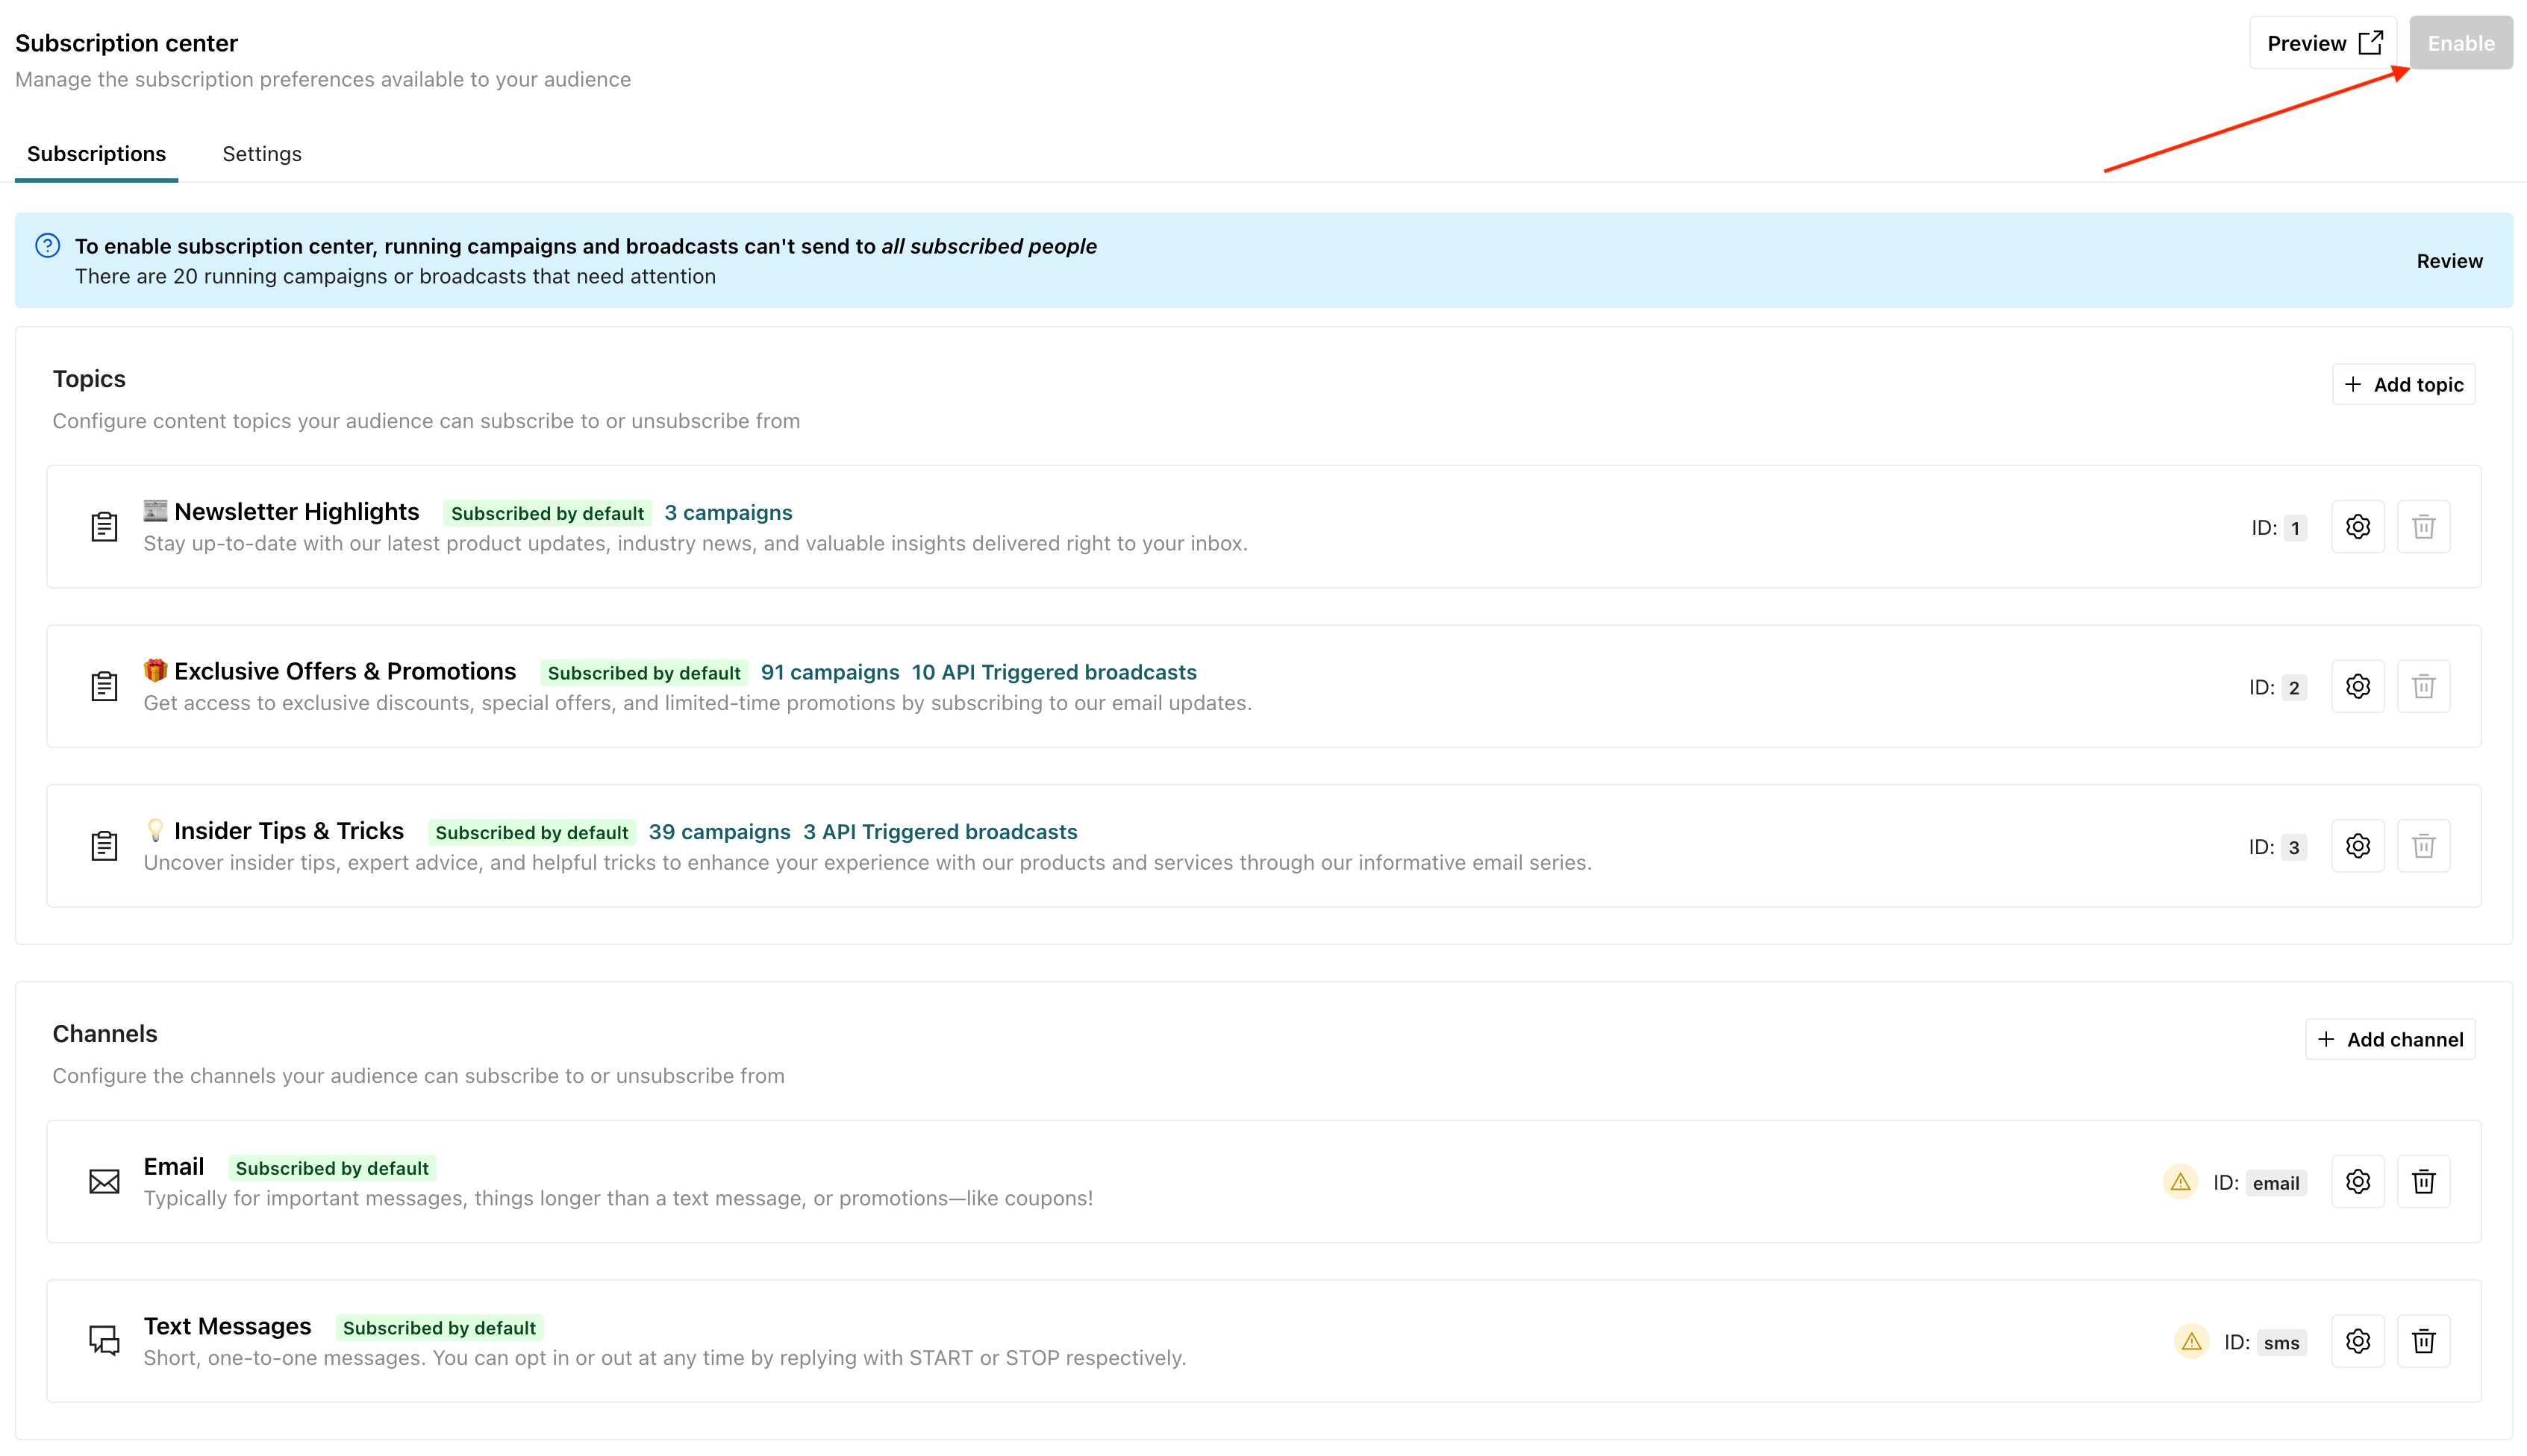Click the Email channel envelope icon
The image size is (2527, 1456).
[x=104, y=1181]
